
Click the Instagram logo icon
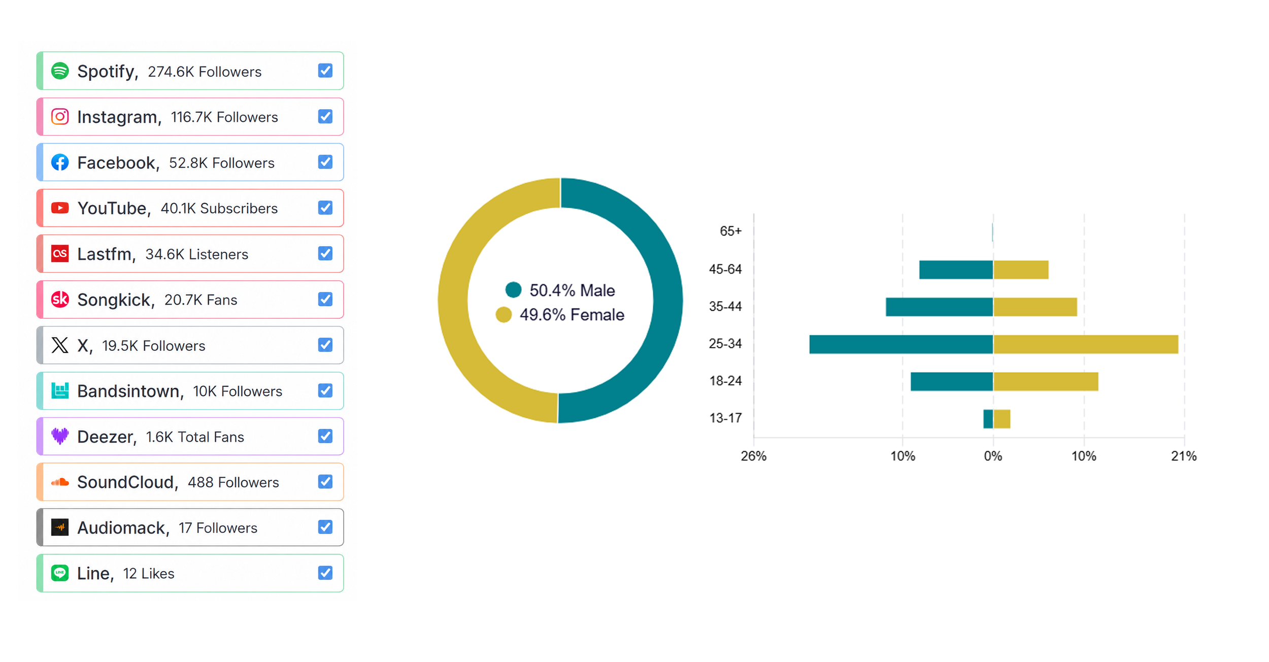[x=60, y=117]
